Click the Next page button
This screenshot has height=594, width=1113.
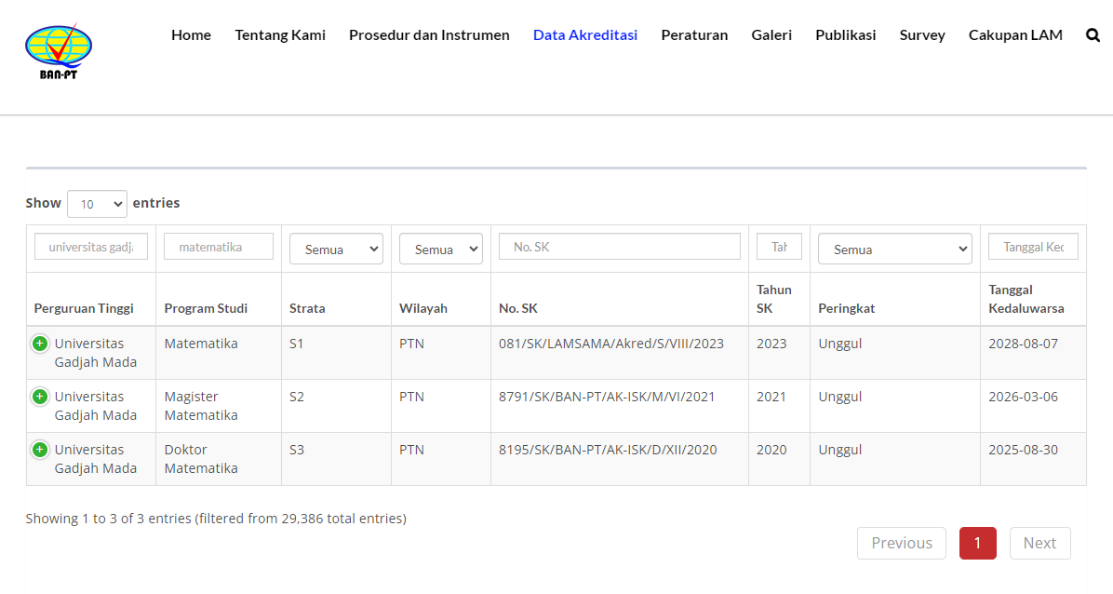pyautogui.click(x=1039, y=543)
